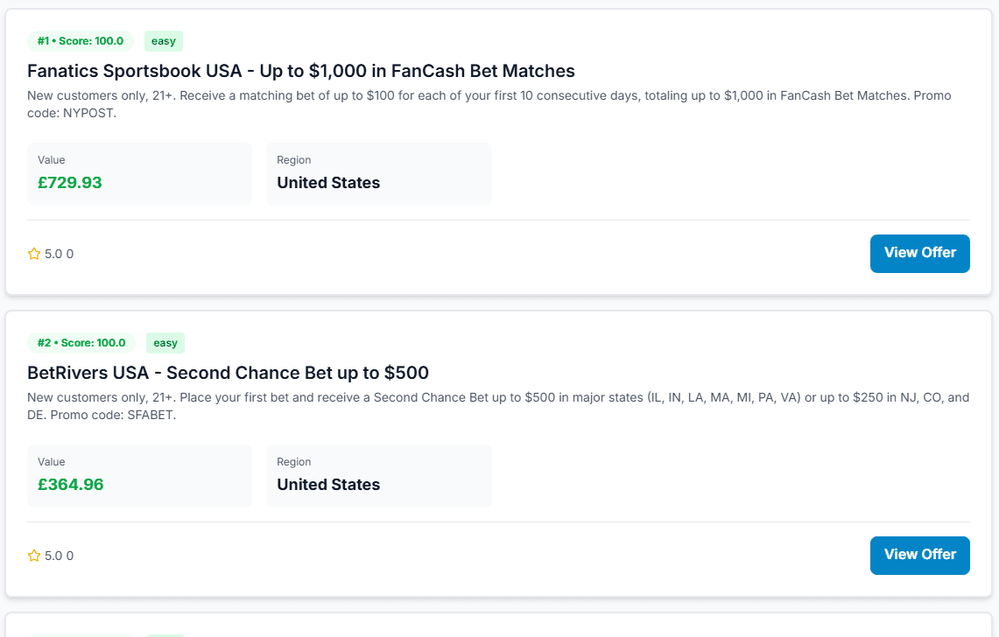This screenshot has width=999, height=637.
Task: Click the £364.96 Value box
Action: click(139, 475)
